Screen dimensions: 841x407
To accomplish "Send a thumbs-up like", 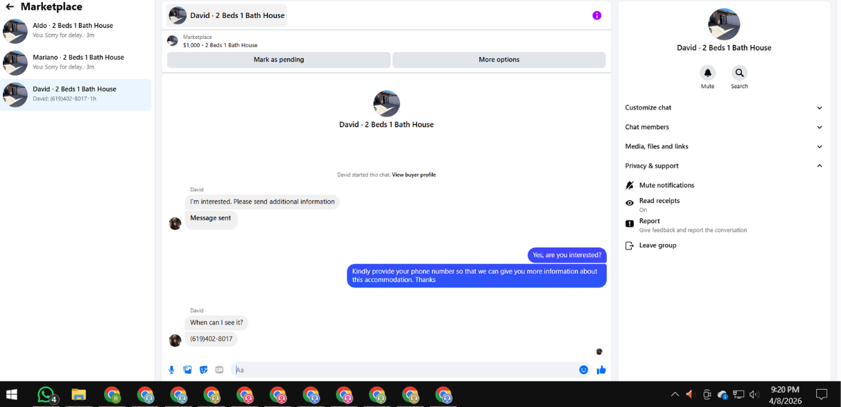I will (601, 370).
